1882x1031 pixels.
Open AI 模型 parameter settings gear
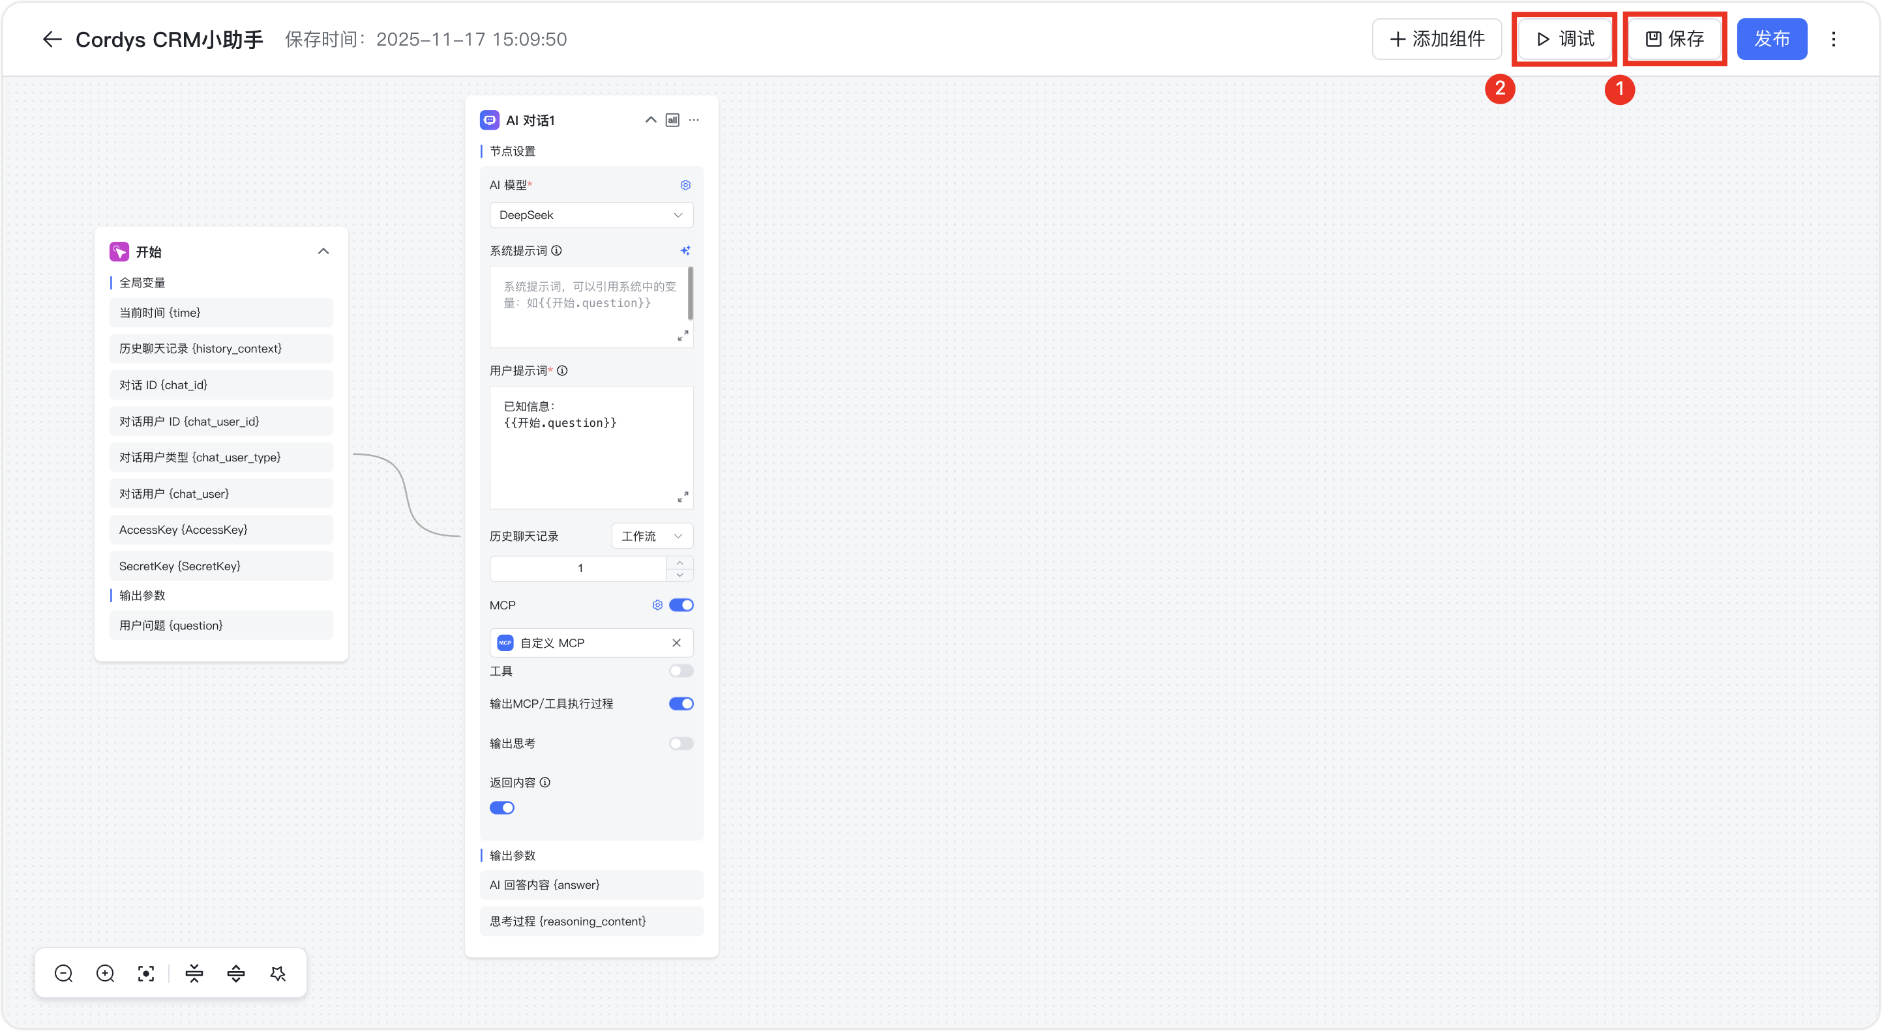[685, 186]
